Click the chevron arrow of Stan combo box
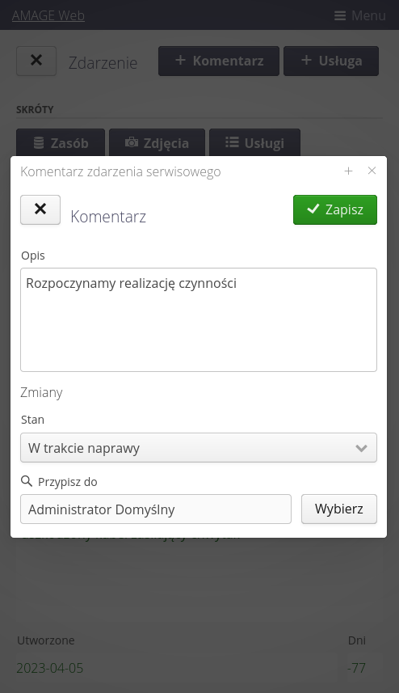Viewport: 399px width, 693px height. (x=361, y=448)
